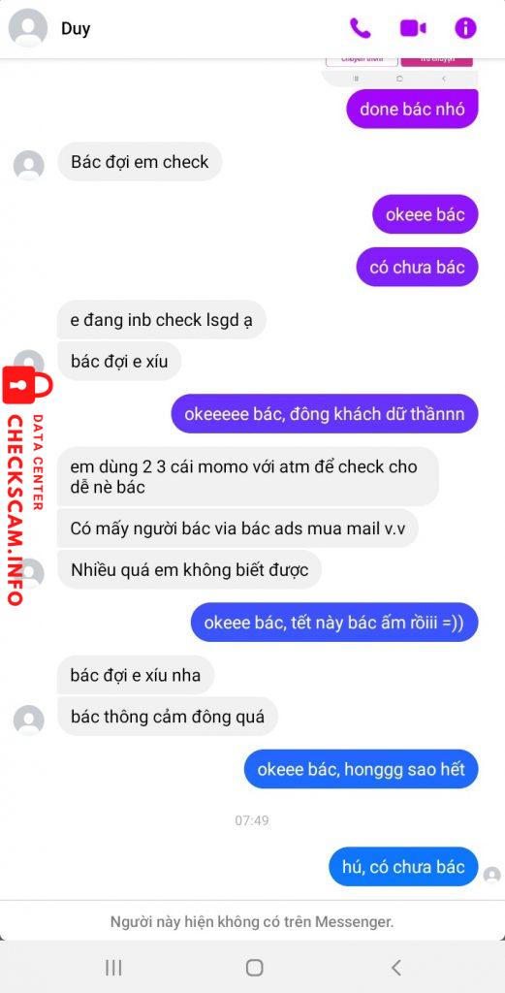
Task: Tap the "Người này hiện không có trên Messenger" notice
Action: (252, 921)
